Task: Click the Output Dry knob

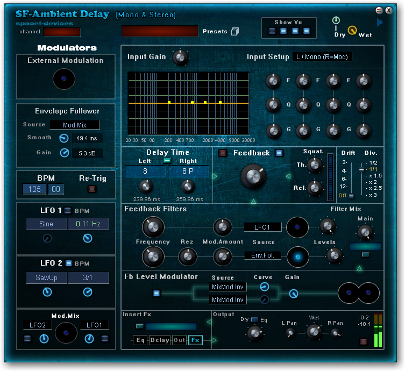Action: [255, 333]
